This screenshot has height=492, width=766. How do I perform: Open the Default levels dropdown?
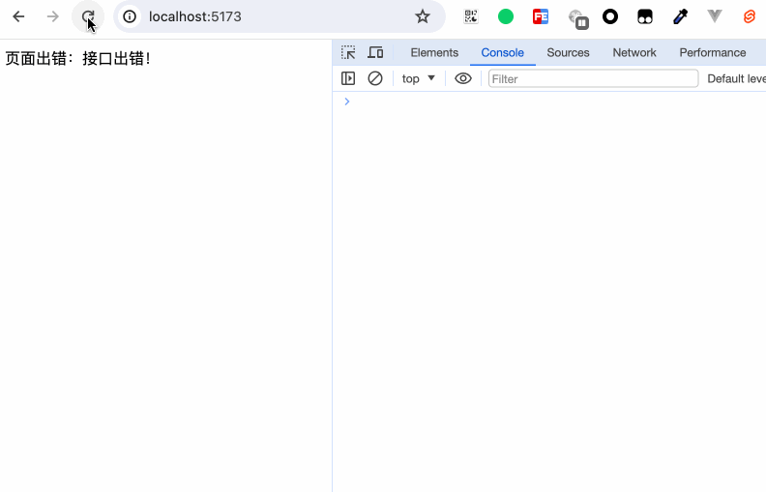point(736,78)
